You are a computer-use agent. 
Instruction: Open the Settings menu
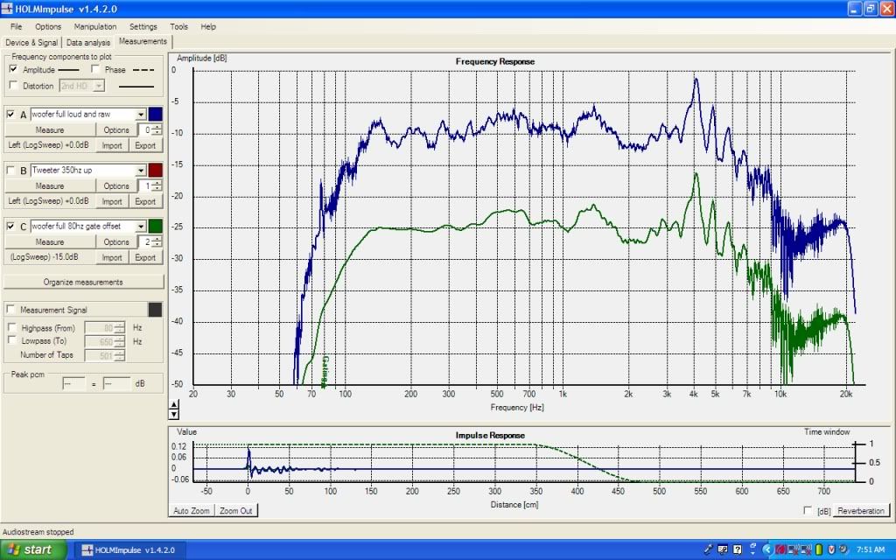[143, 26]
